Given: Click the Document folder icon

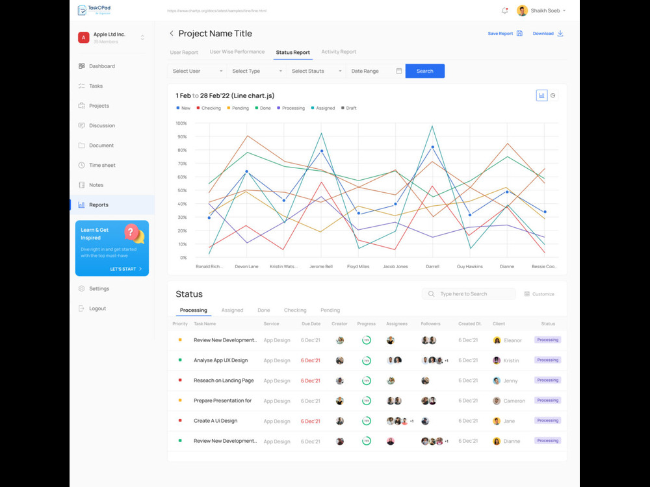Looking at the screenshot, I should coord(81,145).
